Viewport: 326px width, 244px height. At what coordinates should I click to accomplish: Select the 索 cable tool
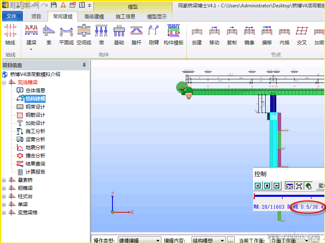pos(48,35)
